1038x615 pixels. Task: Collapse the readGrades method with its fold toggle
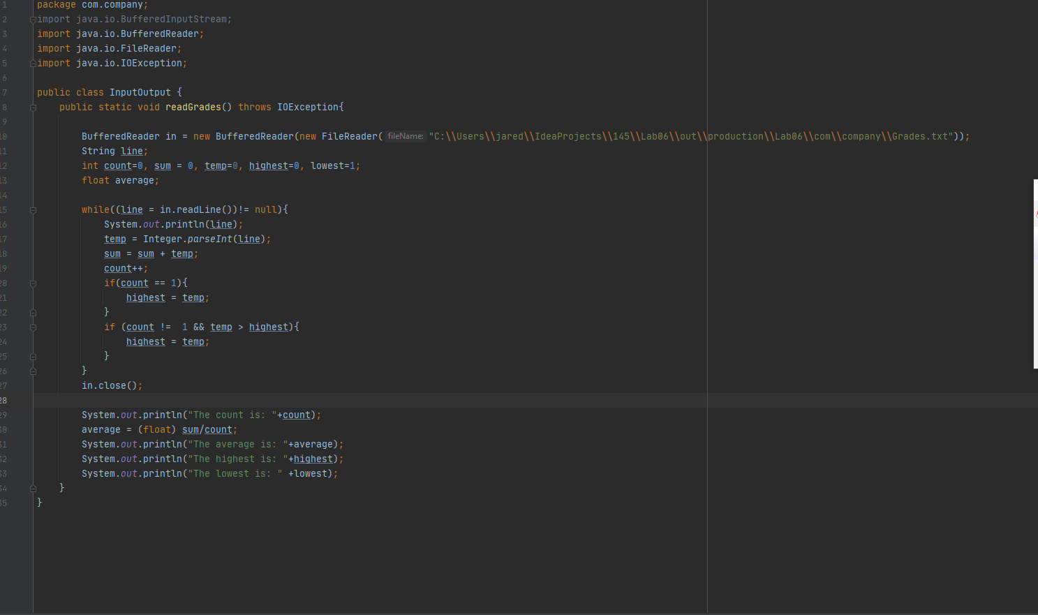click(33, 108)
